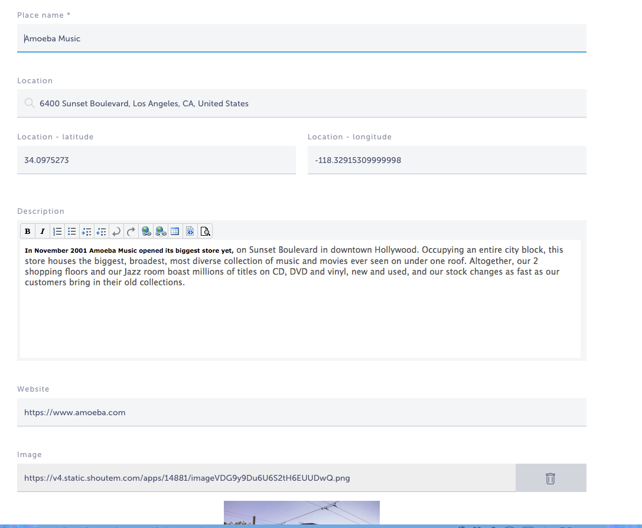Screen dimensions: 642x528
Task: Open HTML source code view
Action: tap(190, 232)
